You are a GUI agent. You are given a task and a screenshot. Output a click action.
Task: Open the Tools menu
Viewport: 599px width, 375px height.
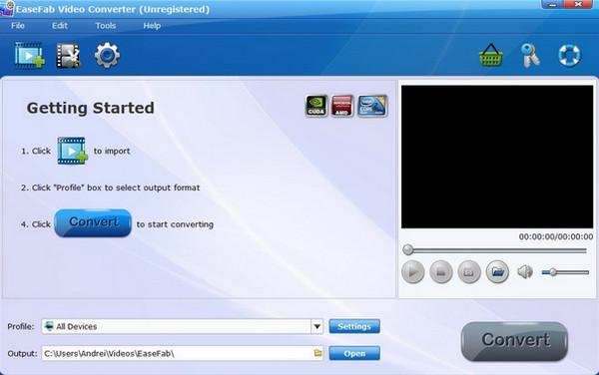point(106,26)
